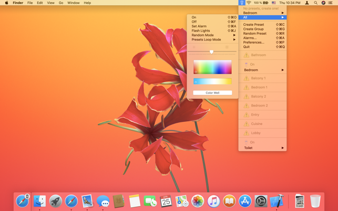Image resolution: width=338 pixels, height=211 pixels.
Task: Open Notes app in the Dock
Action: pyautogui.click(x=135, y=201)
